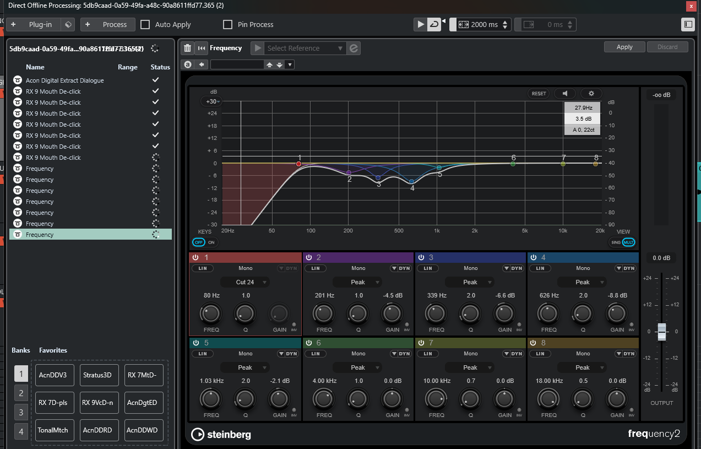Click the Apply button

coord(624,47)
